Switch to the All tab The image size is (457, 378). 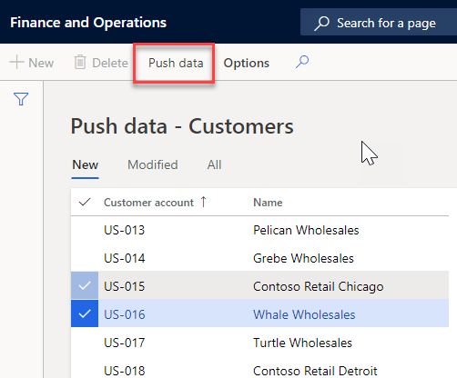[214, 165]
